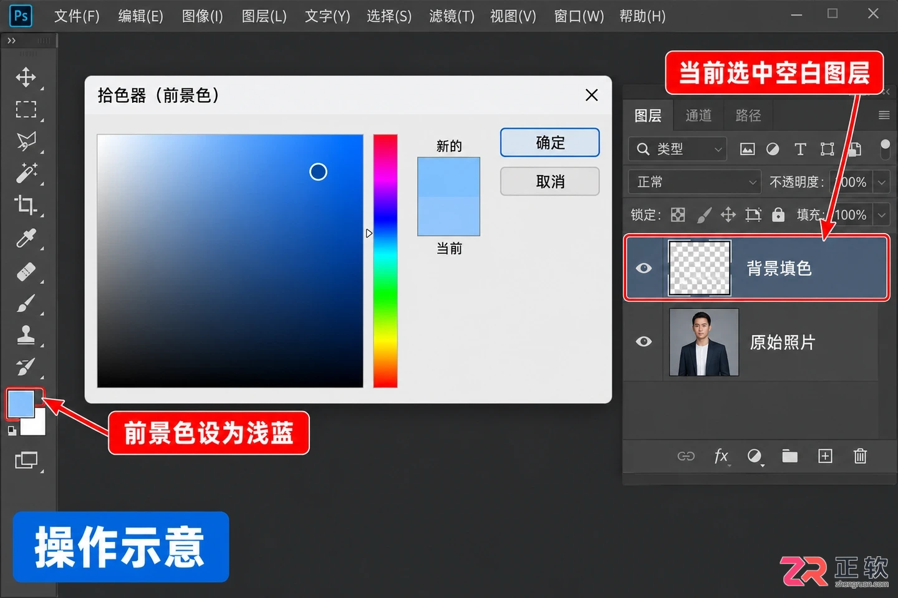The image size is (898, 598).
Task: Select the History Brush tool
Action: click(x=26, y=367)
